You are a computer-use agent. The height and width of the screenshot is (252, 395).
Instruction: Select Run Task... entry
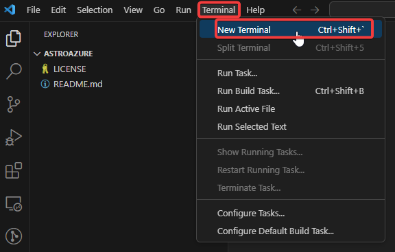291,73
